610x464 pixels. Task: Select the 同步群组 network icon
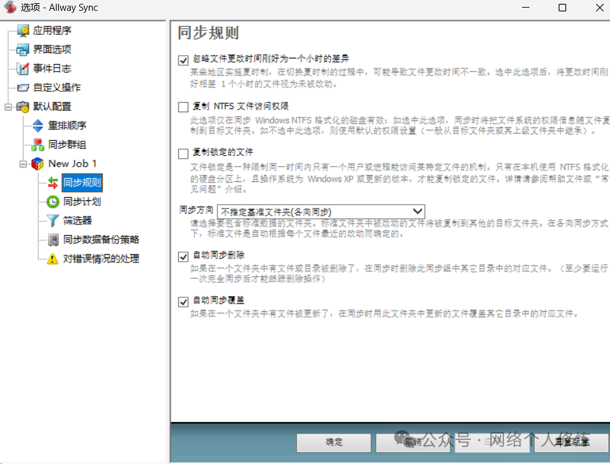coord(38,145)
